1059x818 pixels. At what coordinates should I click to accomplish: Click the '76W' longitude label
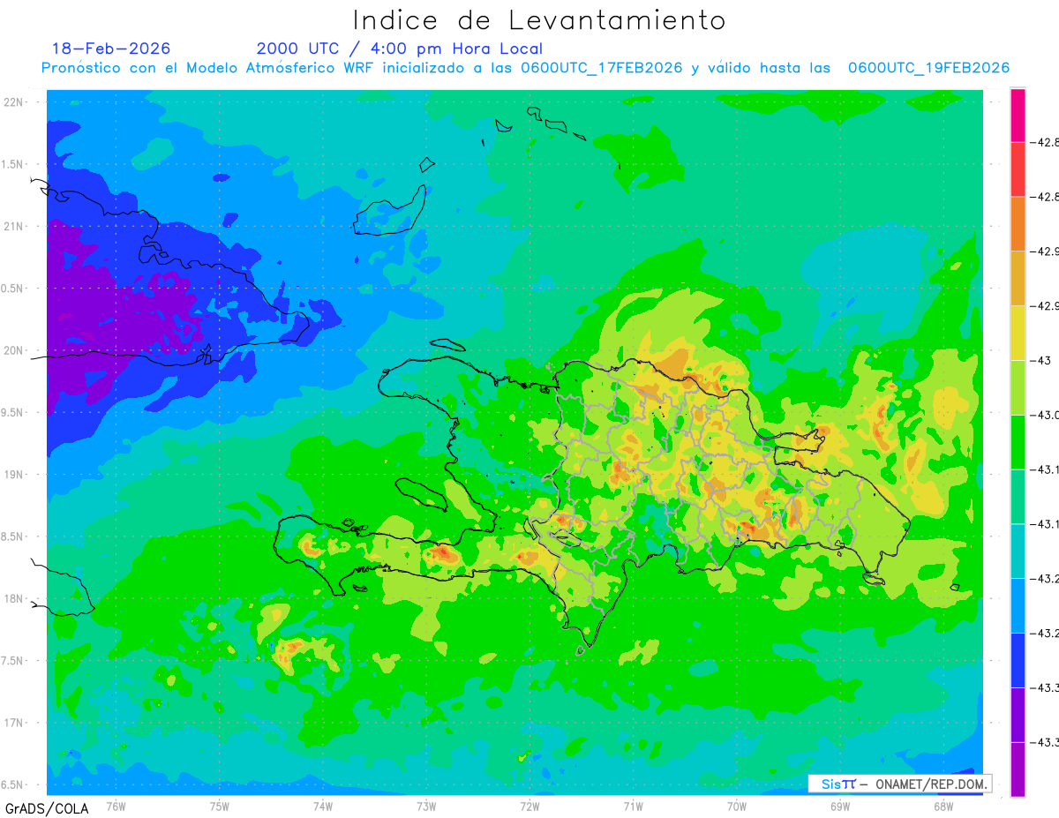[116, 806]
